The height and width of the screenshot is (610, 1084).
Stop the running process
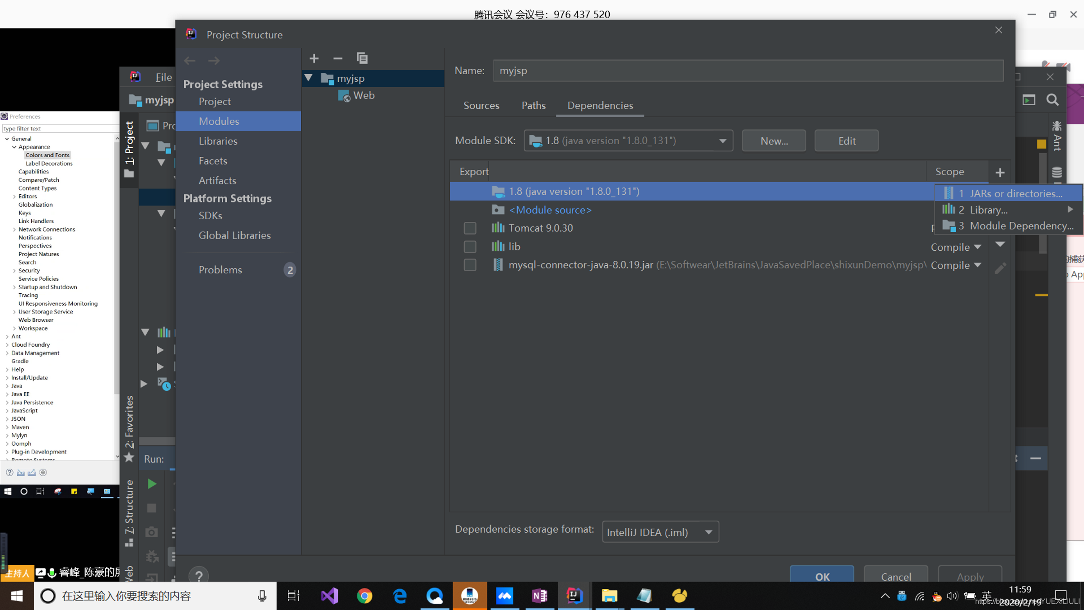tap(152, 508)
